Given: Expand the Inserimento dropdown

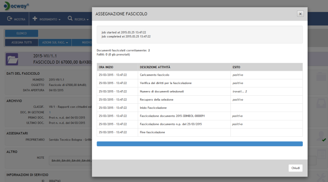Looking at the screenshot, I should [47, 19].
